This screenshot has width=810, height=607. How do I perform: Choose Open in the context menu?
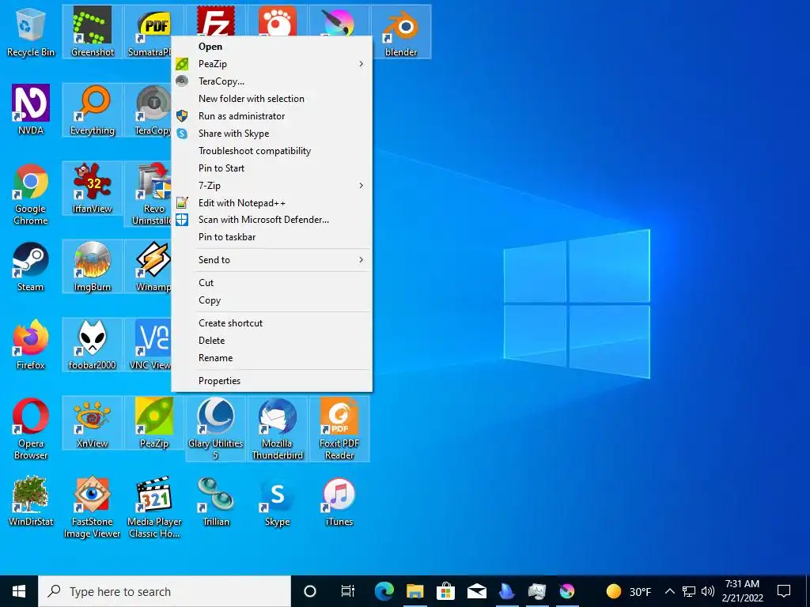[272, 47]
